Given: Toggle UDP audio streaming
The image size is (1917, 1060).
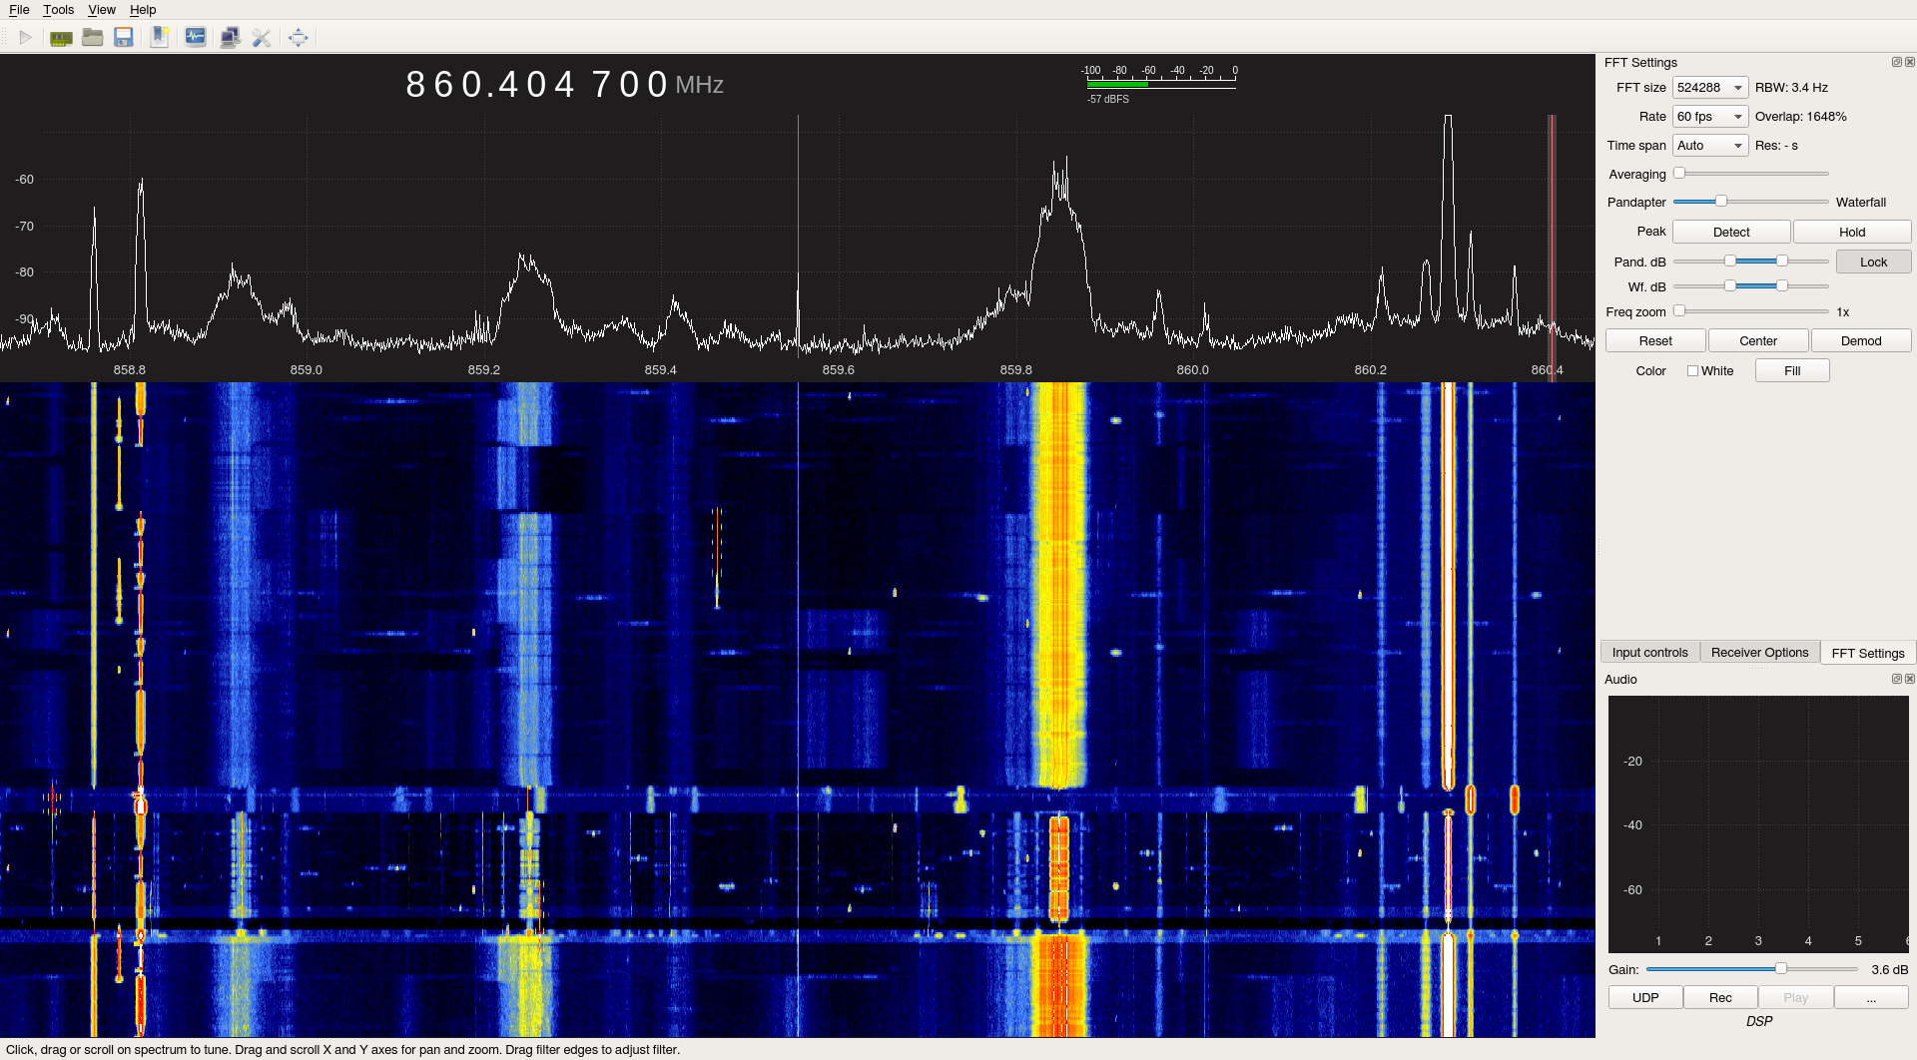Looking at the screenshot, I should point(1645,997).
